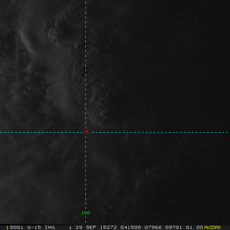This screenshot has width=230, height=230.
Task: Click the top of the dashed vertical longitude line
Action: [85, 2]
